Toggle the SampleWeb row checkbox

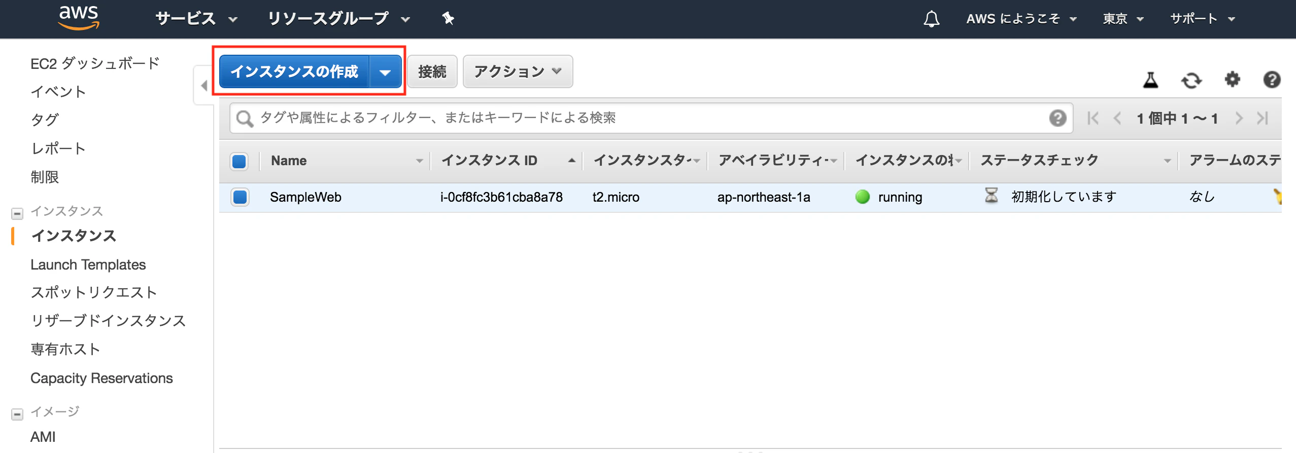[240, 197]
